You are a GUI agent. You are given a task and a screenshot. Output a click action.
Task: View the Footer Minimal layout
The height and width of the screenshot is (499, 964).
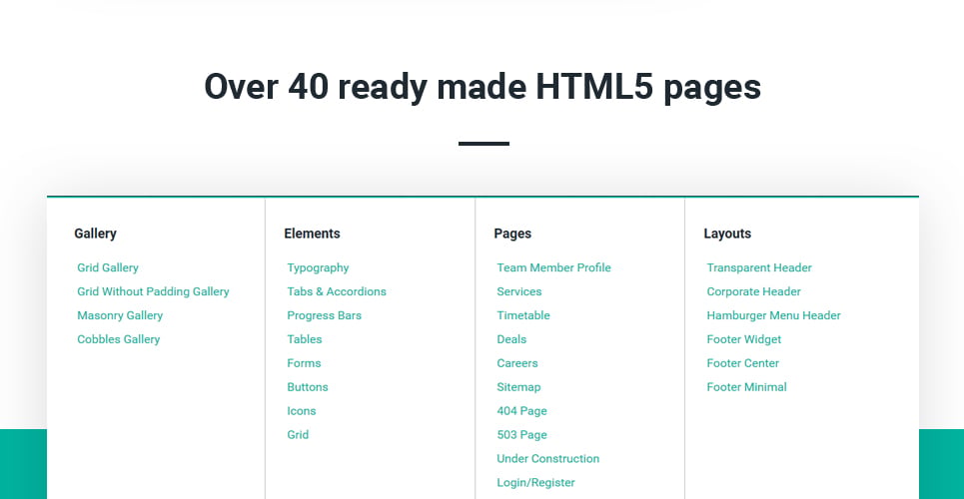coord(746,388)
